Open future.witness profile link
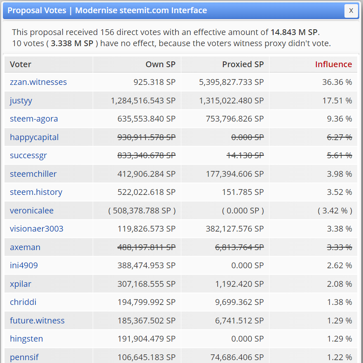 coord(37,321)
